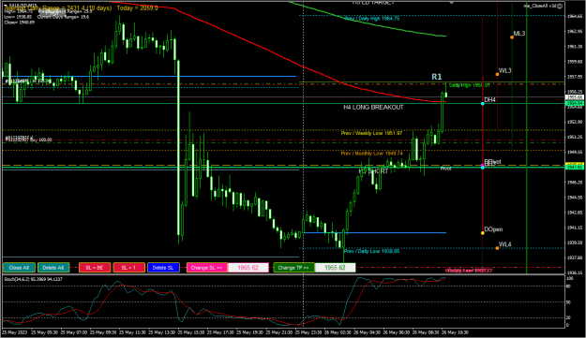The image size is (586, 338).
Task: Click the green Change TP button
Action: (293, 268)
